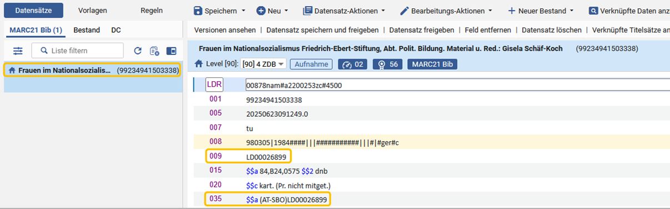Click the home icon in the record list entry

tap(12, 71)
